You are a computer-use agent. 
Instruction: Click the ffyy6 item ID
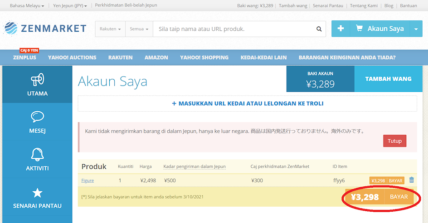339,180
